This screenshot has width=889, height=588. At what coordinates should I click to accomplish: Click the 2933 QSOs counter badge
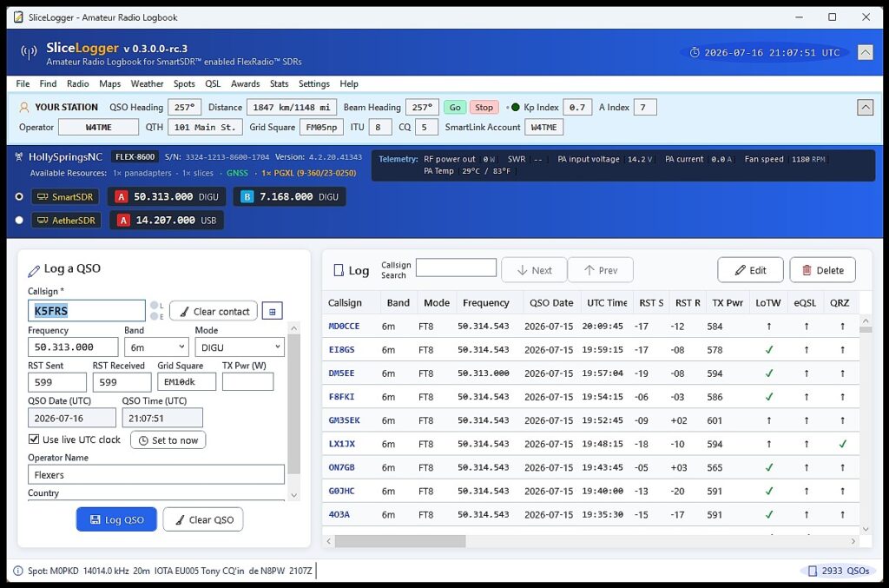839,571
